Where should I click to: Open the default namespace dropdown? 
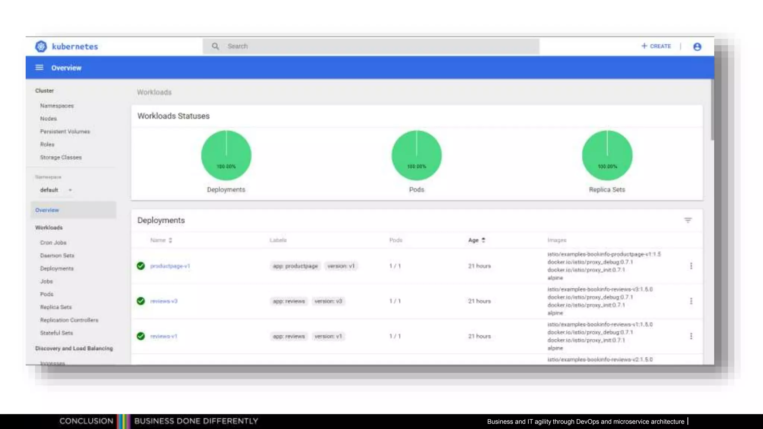(56, 190)
